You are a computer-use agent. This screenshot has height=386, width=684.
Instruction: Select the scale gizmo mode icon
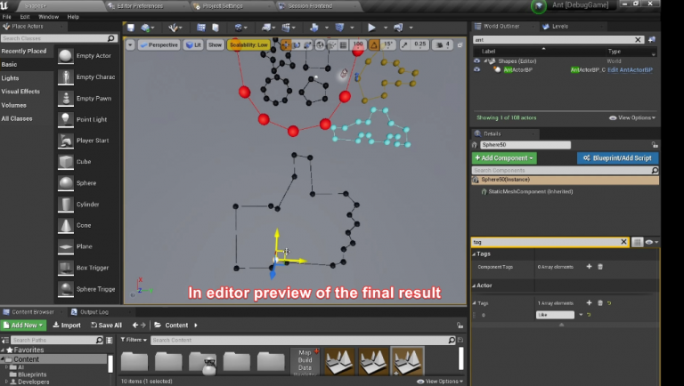click(x=307, y=44)
